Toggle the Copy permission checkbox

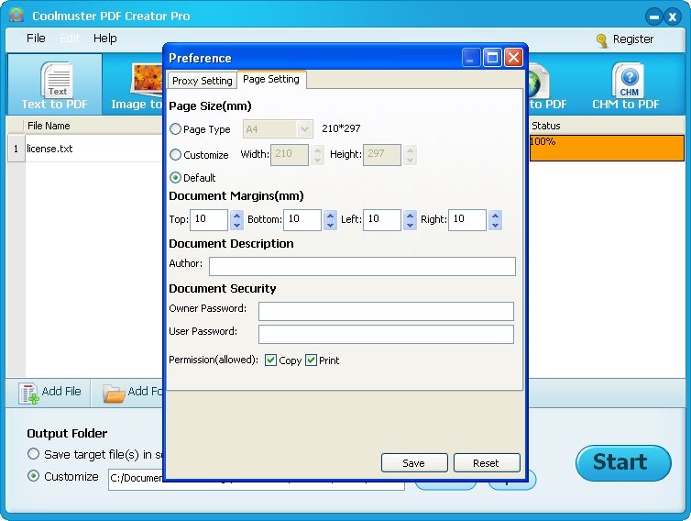click(270, 360)
